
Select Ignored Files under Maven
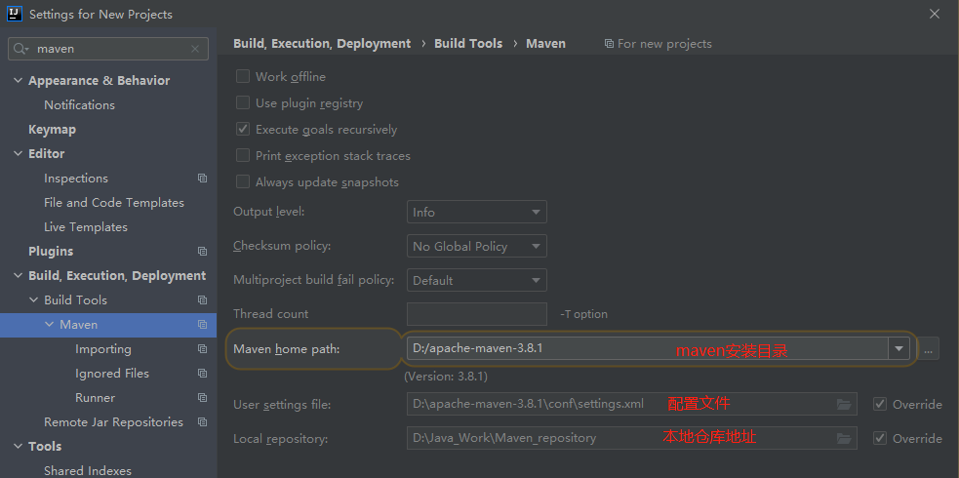112,374
